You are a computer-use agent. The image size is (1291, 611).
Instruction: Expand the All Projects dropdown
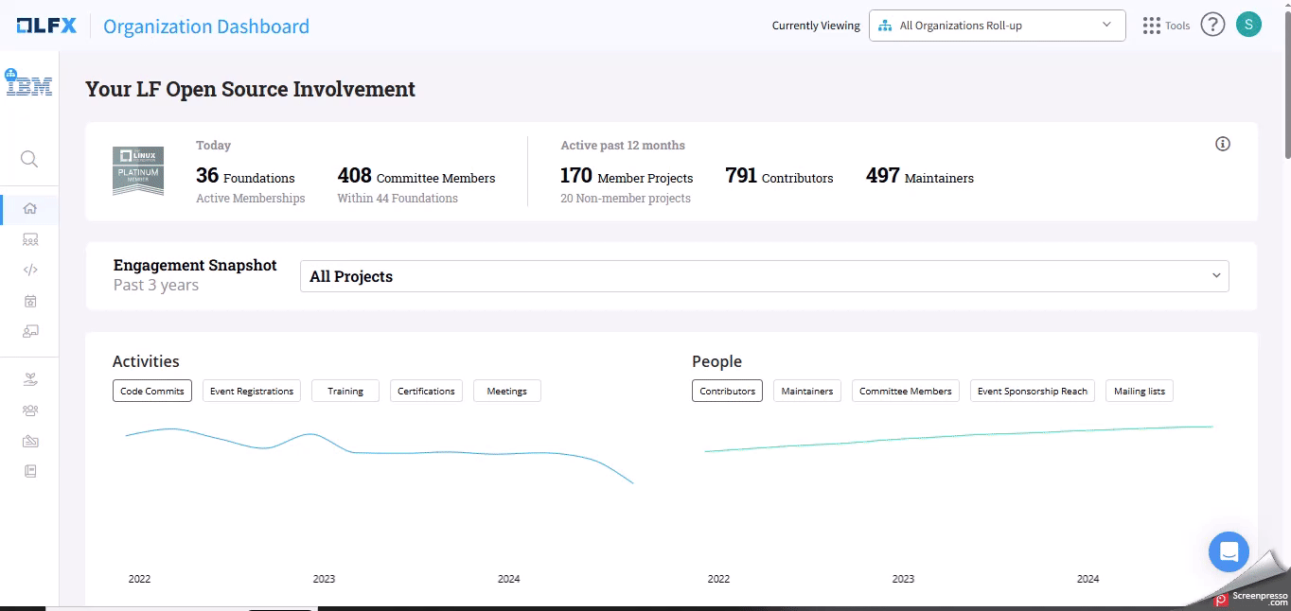764,276
